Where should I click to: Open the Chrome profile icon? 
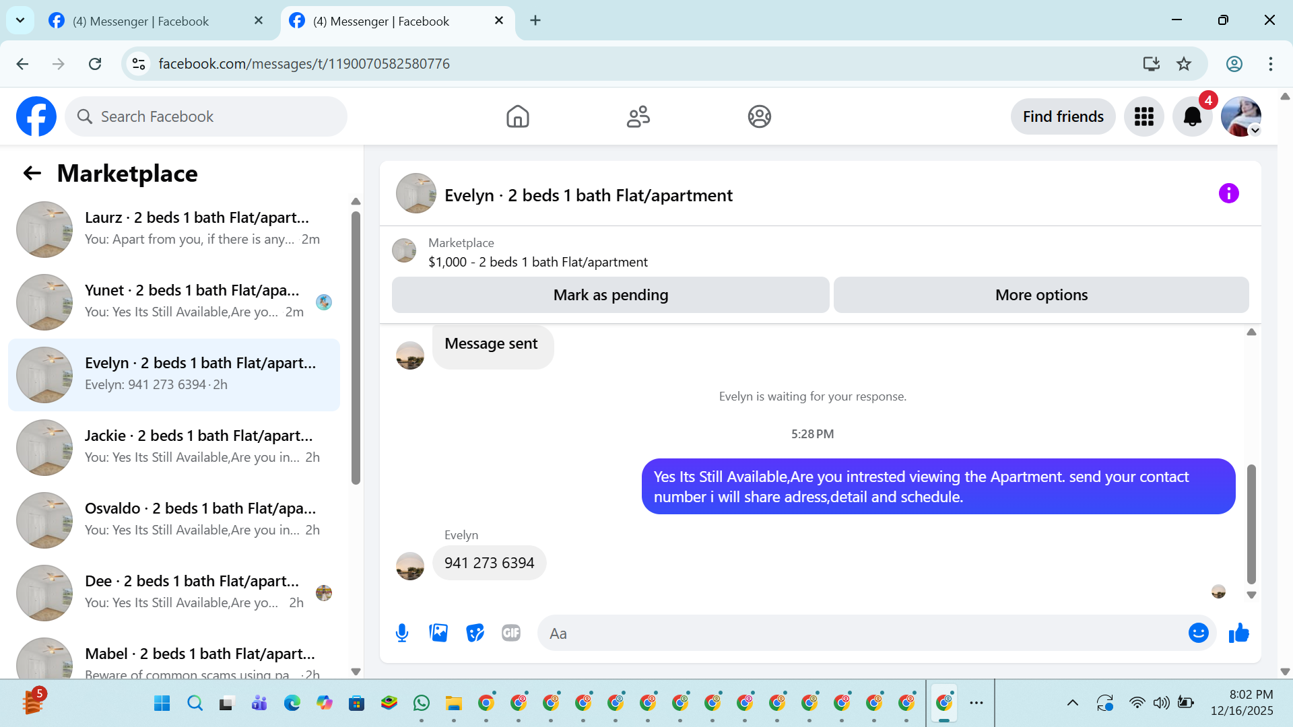(x=1234, y=64)
